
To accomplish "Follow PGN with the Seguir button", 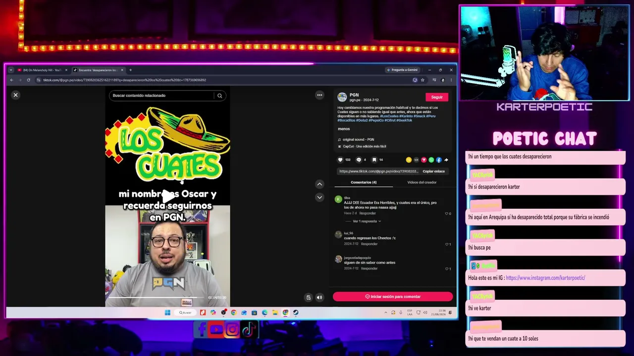I will tap(437, 97).
